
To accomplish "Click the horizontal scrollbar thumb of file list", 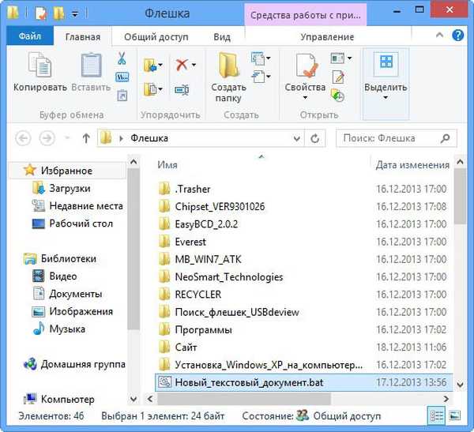I will [244, 399].
